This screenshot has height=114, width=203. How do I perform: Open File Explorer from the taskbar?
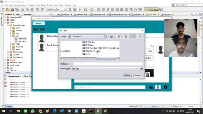pyautogui.click(x=18, y=111)
